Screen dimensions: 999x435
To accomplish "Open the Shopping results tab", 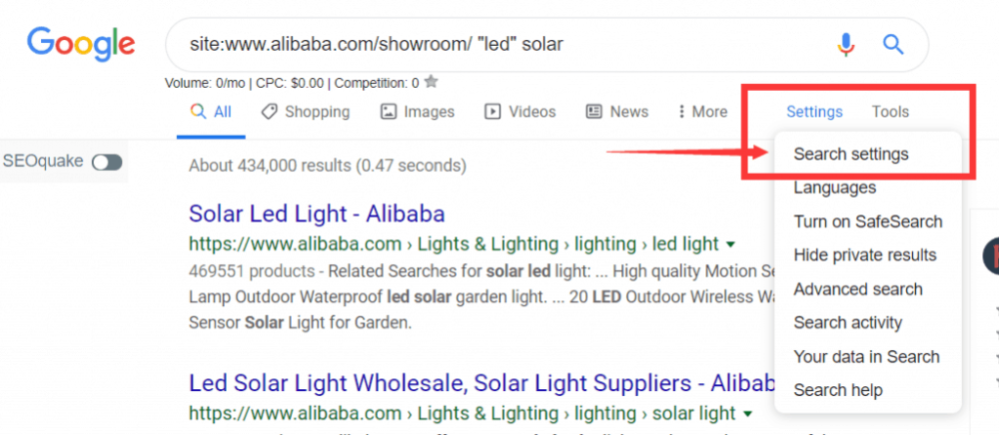I will click(x=306, y=112).
